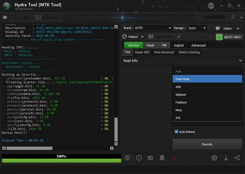
Task: Click the Manual Loader sliders icon
Action: 151,36
